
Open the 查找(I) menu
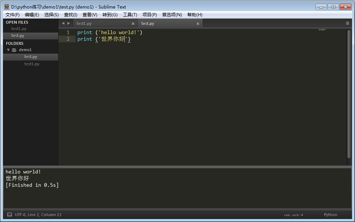[71, 15]
